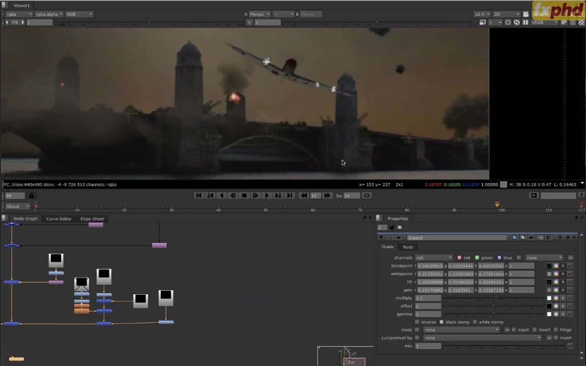The height and width of the screenshot is (366, 586).
Task: Open the 2D view mode dropdown
Action: click(x=507, y=14)
